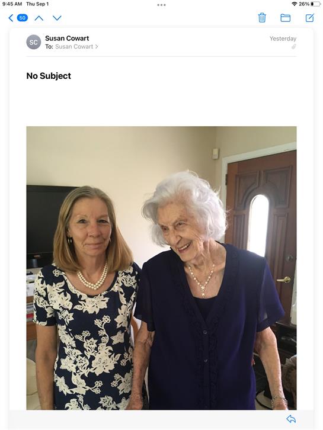Tap sender name Susan Cowart

click(x=67, y=38)
